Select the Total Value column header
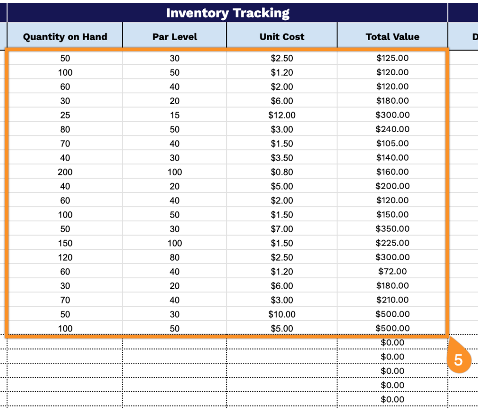Screen dimensions: 478x409 point(393,37)
